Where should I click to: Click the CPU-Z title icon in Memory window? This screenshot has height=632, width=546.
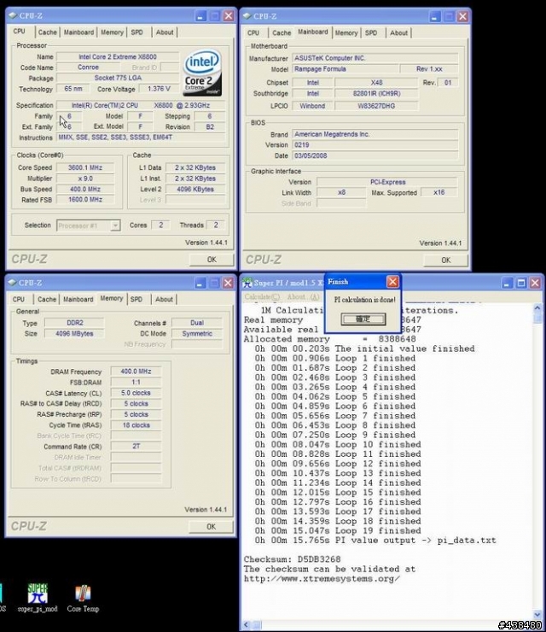click(x=12, y=283)
